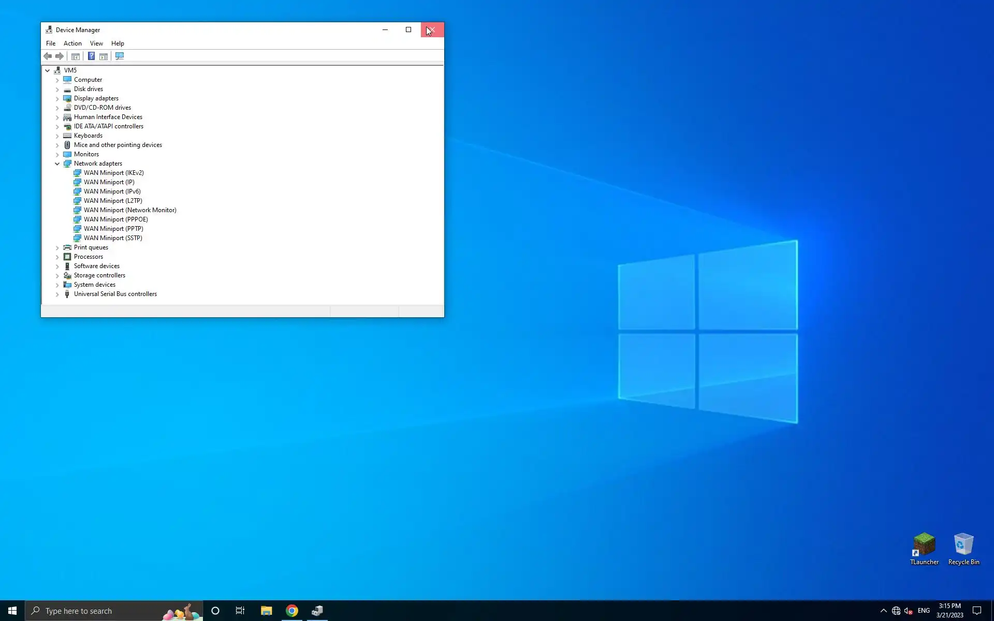This screenshot has width=994, height=621.
Task: Click Scan for hardware changes toolbar icon
Action: pos(120,56)
